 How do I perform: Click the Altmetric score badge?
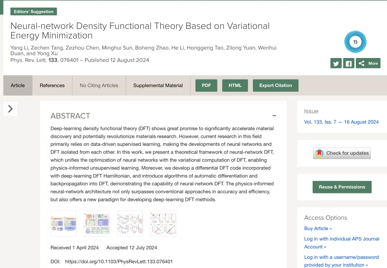(355, 42)
